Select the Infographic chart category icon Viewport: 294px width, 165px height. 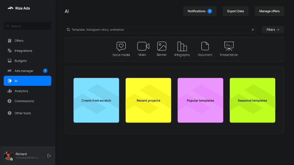pos(182,46)
